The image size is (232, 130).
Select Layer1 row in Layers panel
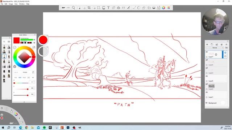point(216,95)
